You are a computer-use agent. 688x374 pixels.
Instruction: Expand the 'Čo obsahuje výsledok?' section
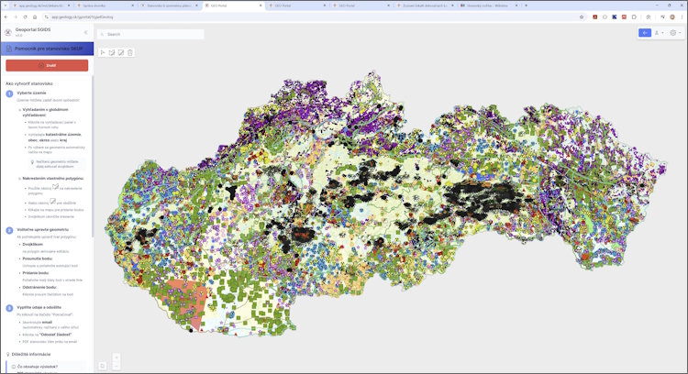click(x=37, y=367)
